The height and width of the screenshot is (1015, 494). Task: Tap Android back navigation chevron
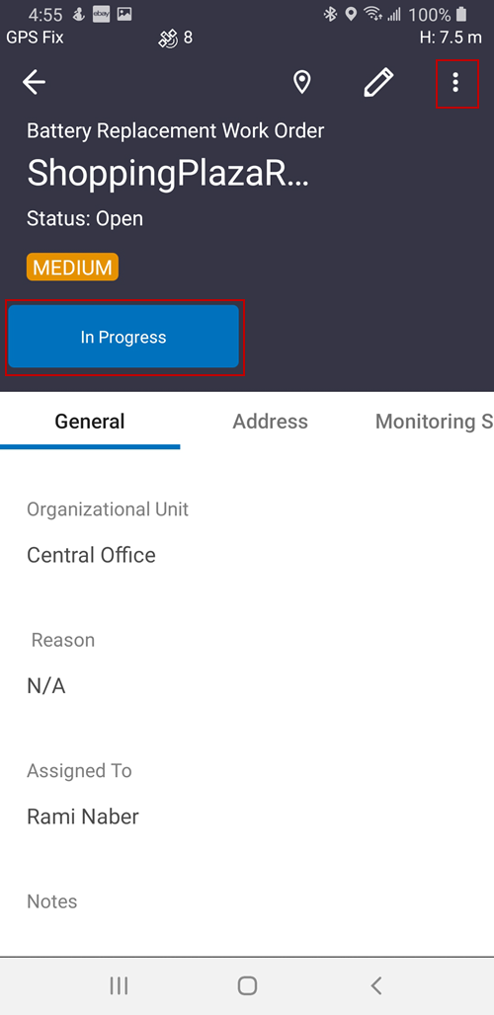tap(375, 985)
